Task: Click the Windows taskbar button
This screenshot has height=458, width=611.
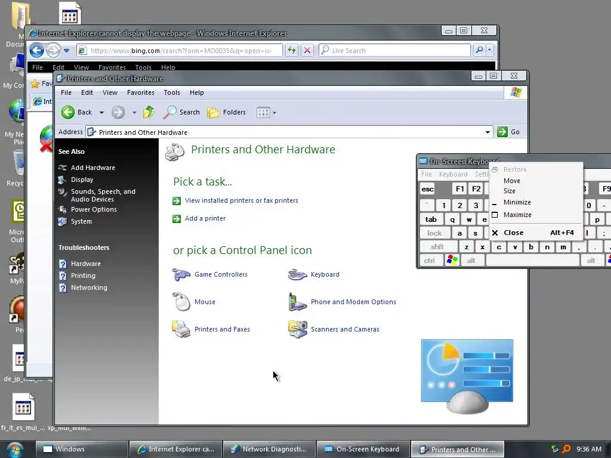Action: tap(82, 449)
